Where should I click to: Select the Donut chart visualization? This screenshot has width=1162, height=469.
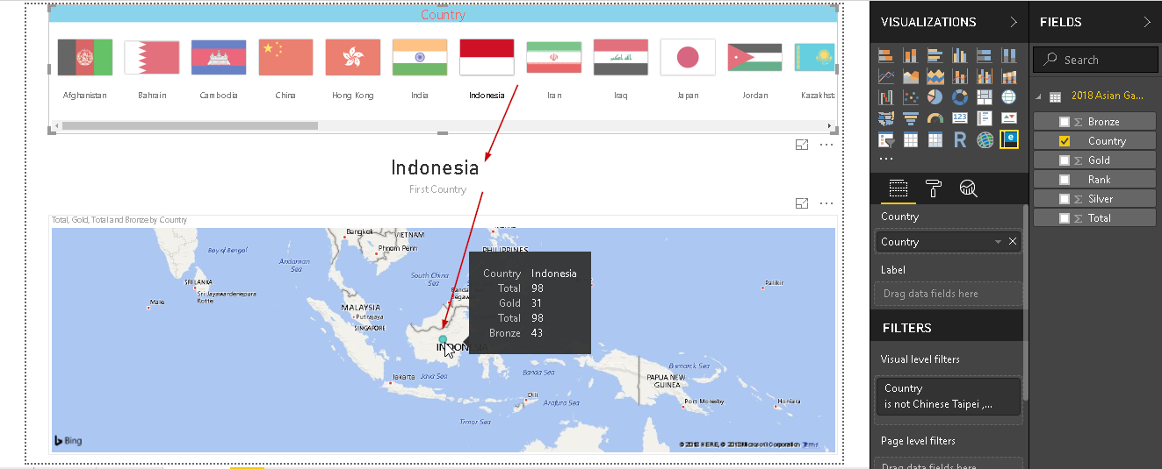pos(960,97)
